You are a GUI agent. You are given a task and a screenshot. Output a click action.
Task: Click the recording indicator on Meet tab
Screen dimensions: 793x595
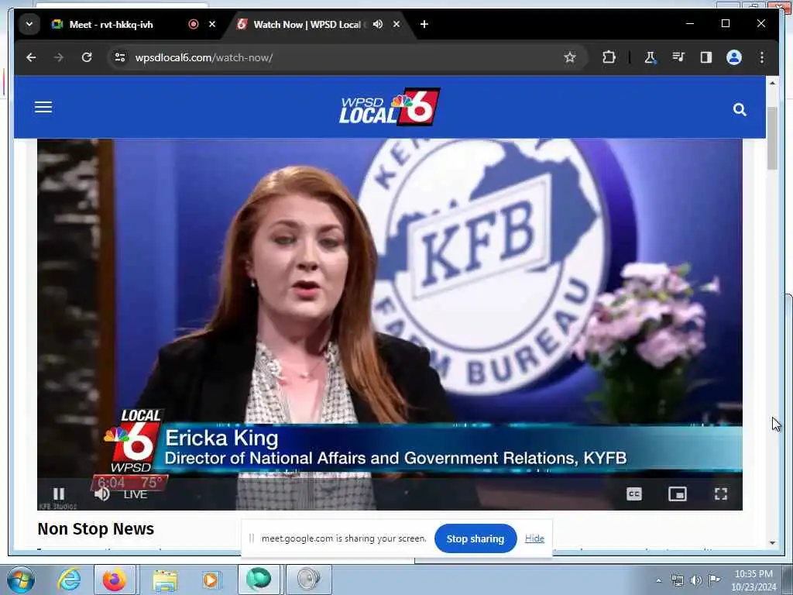[x=193, y=24]
